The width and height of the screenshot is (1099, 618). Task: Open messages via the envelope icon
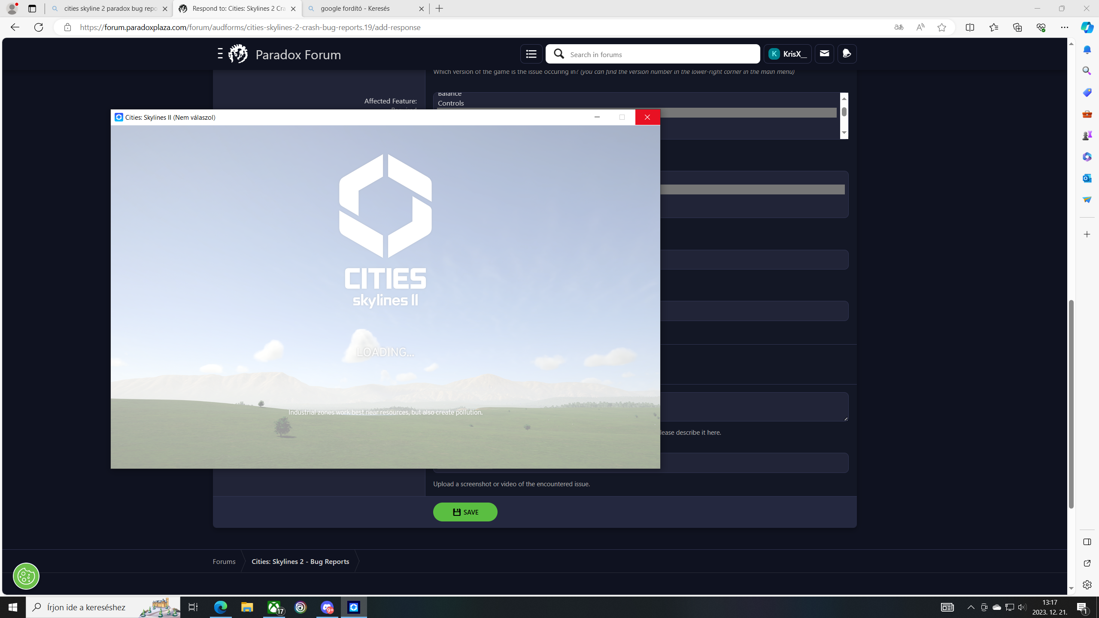824,54
